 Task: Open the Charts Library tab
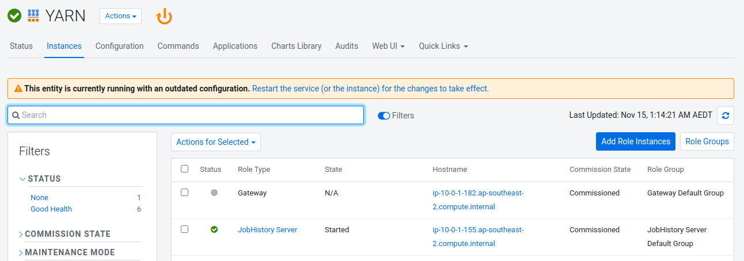(296, 46)
